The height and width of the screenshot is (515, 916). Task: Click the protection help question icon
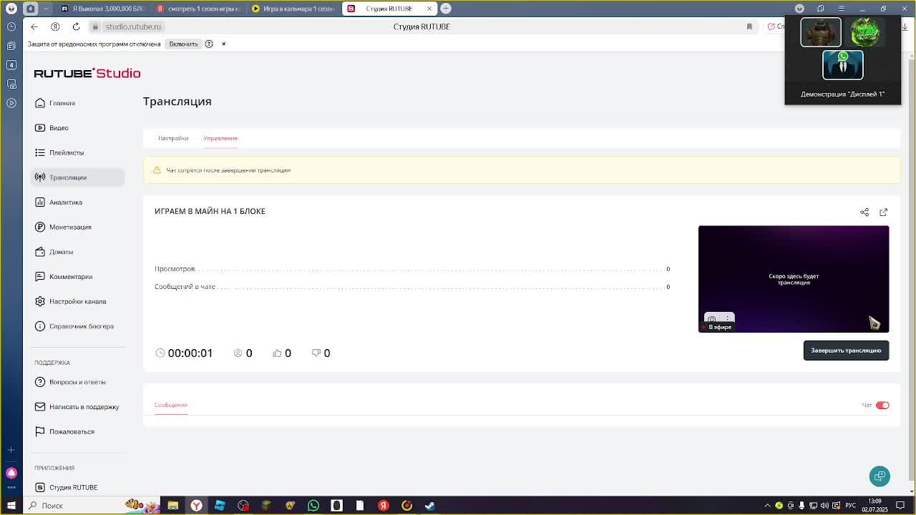209,44
